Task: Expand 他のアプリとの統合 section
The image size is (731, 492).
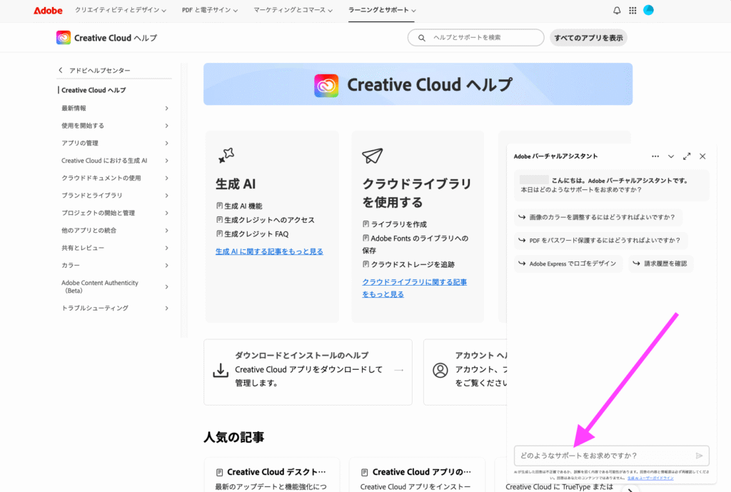Action: point(166,231)
